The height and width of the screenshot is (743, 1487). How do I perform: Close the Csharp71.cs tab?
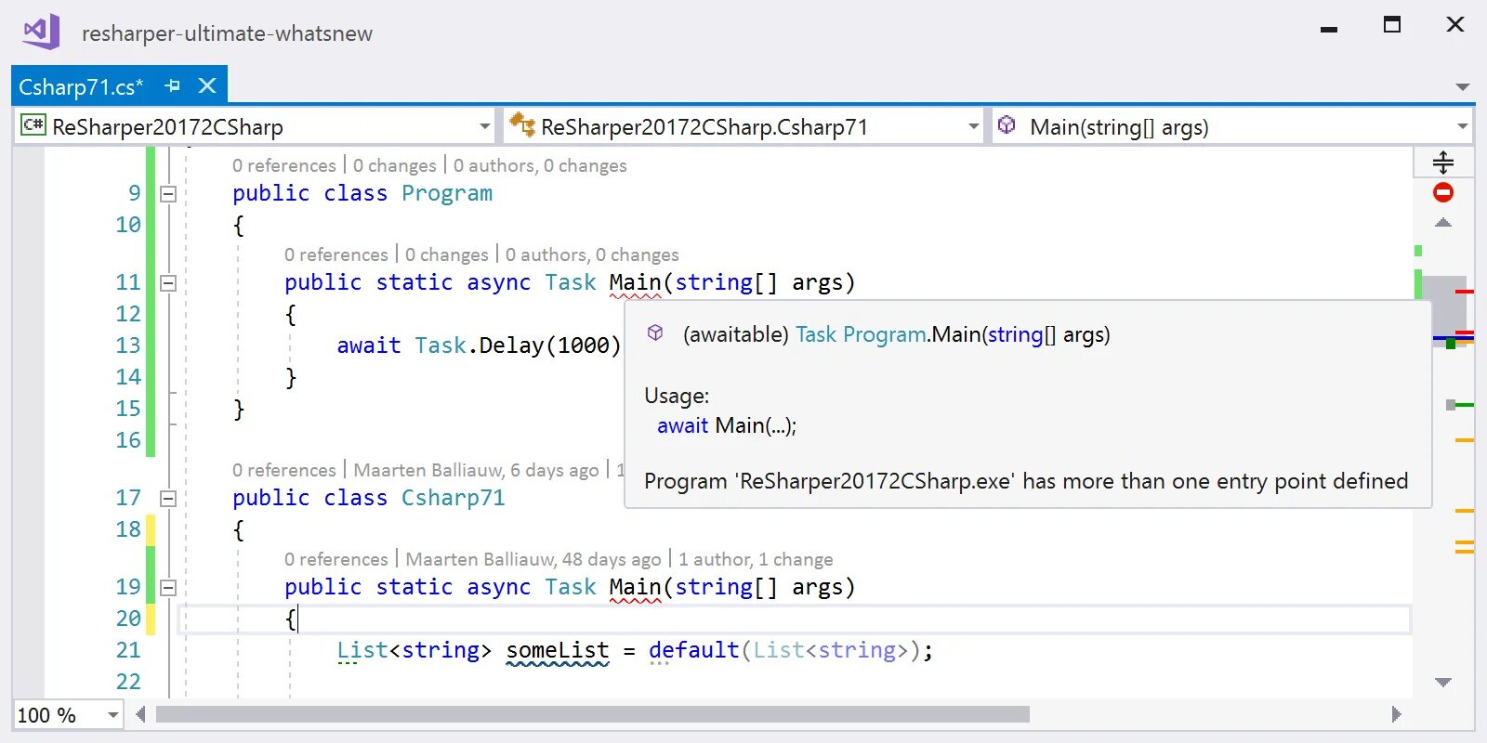(207, 85)
